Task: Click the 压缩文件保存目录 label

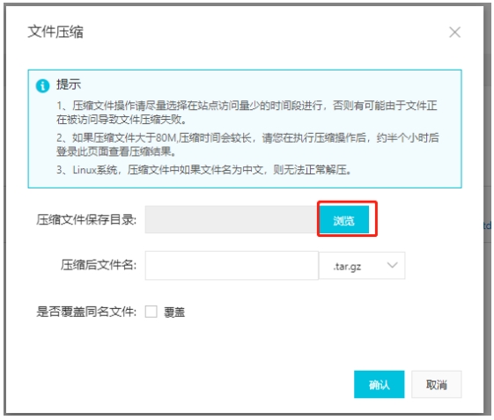Action: point(86,219)
